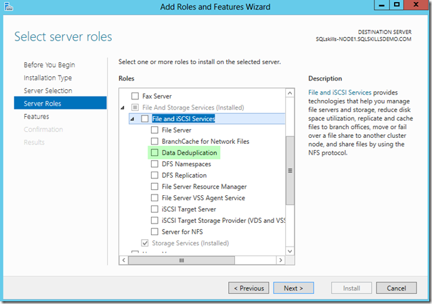Tick the Server for NFS checkbox
Image resolution: width=432 pixels, height=304 pixels.
(x=156, y=232)
